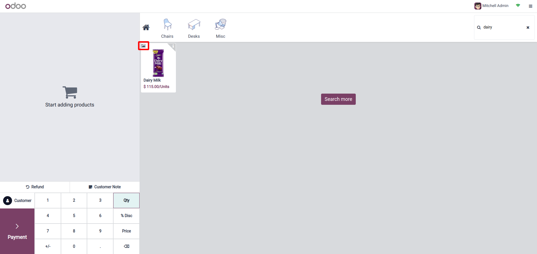Tap numpad key 2

[74, 200]
